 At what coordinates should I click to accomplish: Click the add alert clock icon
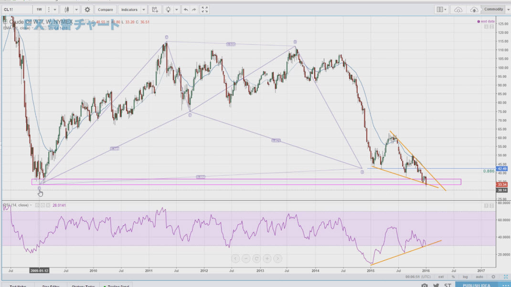pyautogui.click(x=154, y=10)
